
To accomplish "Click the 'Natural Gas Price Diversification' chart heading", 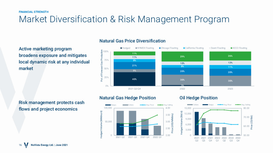I will (x=132, y=41).
